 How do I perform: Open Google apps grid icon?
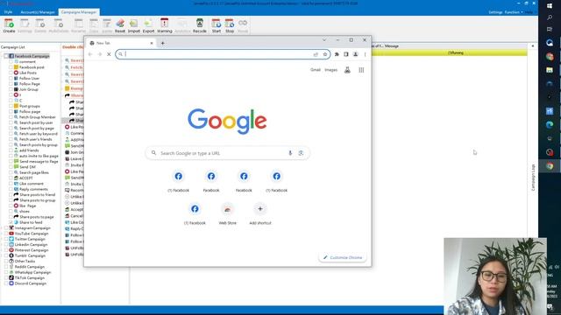click(361, 70)
